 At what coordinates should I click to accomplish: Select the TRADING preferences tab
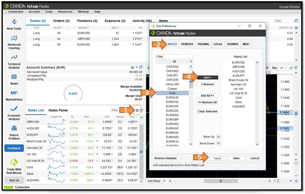click(x=203, y=44)
